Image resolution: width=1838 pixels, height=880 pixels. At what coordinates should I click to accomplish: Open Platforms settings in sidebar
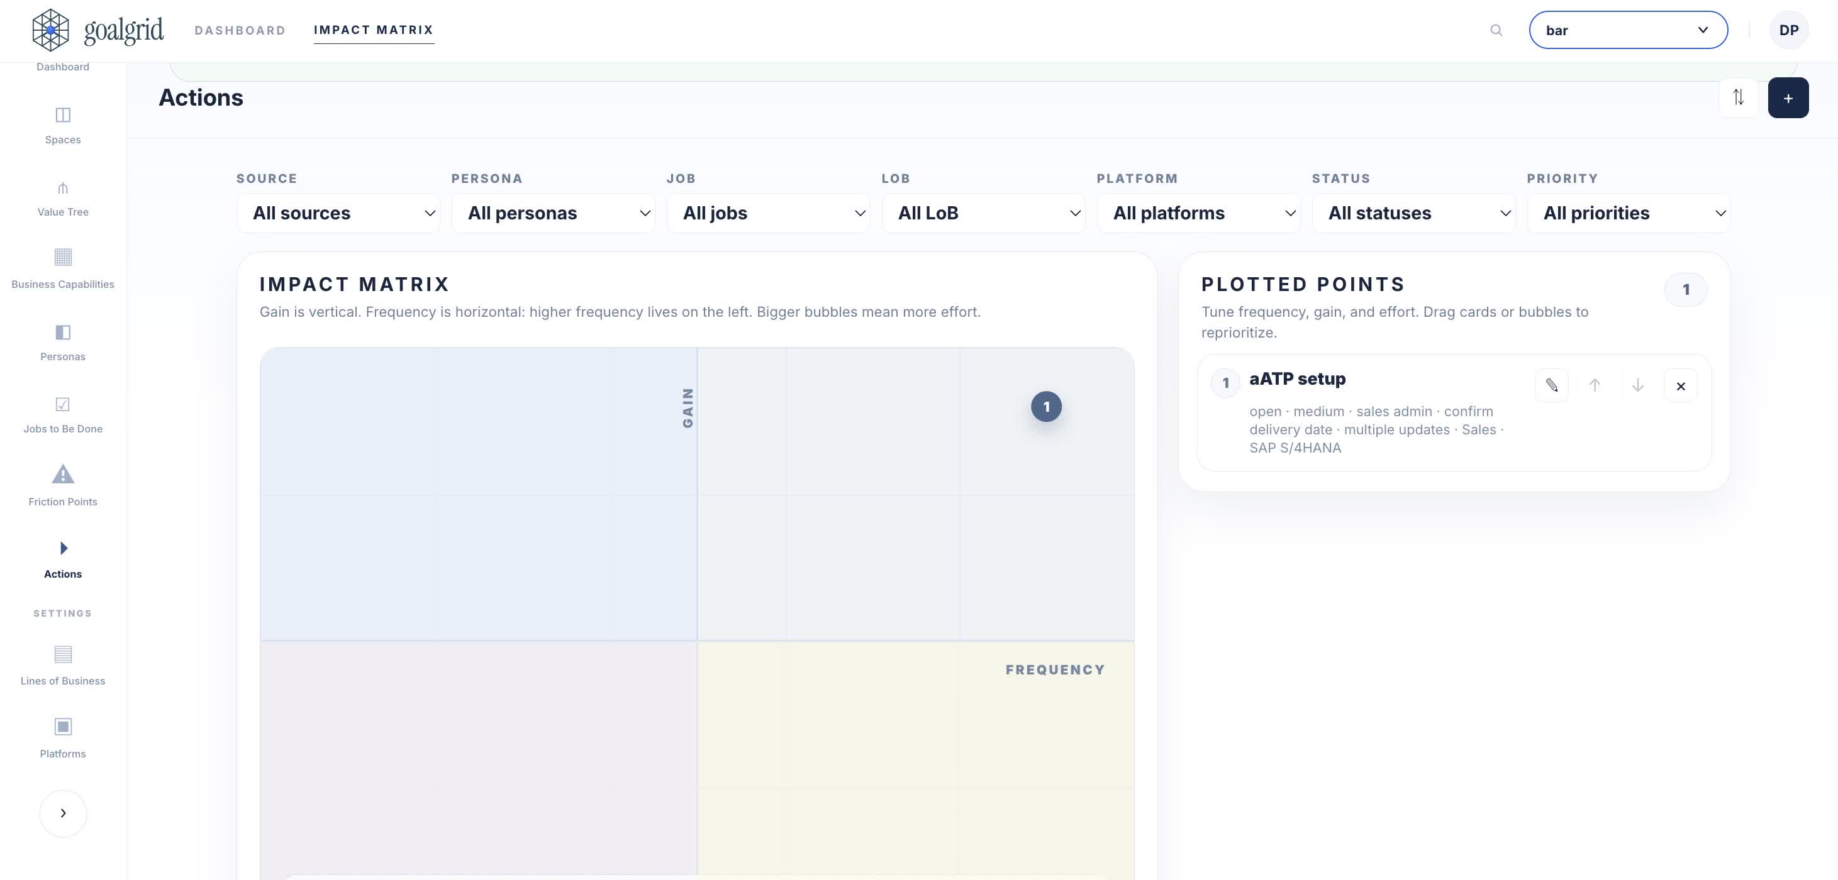point(63,739)
